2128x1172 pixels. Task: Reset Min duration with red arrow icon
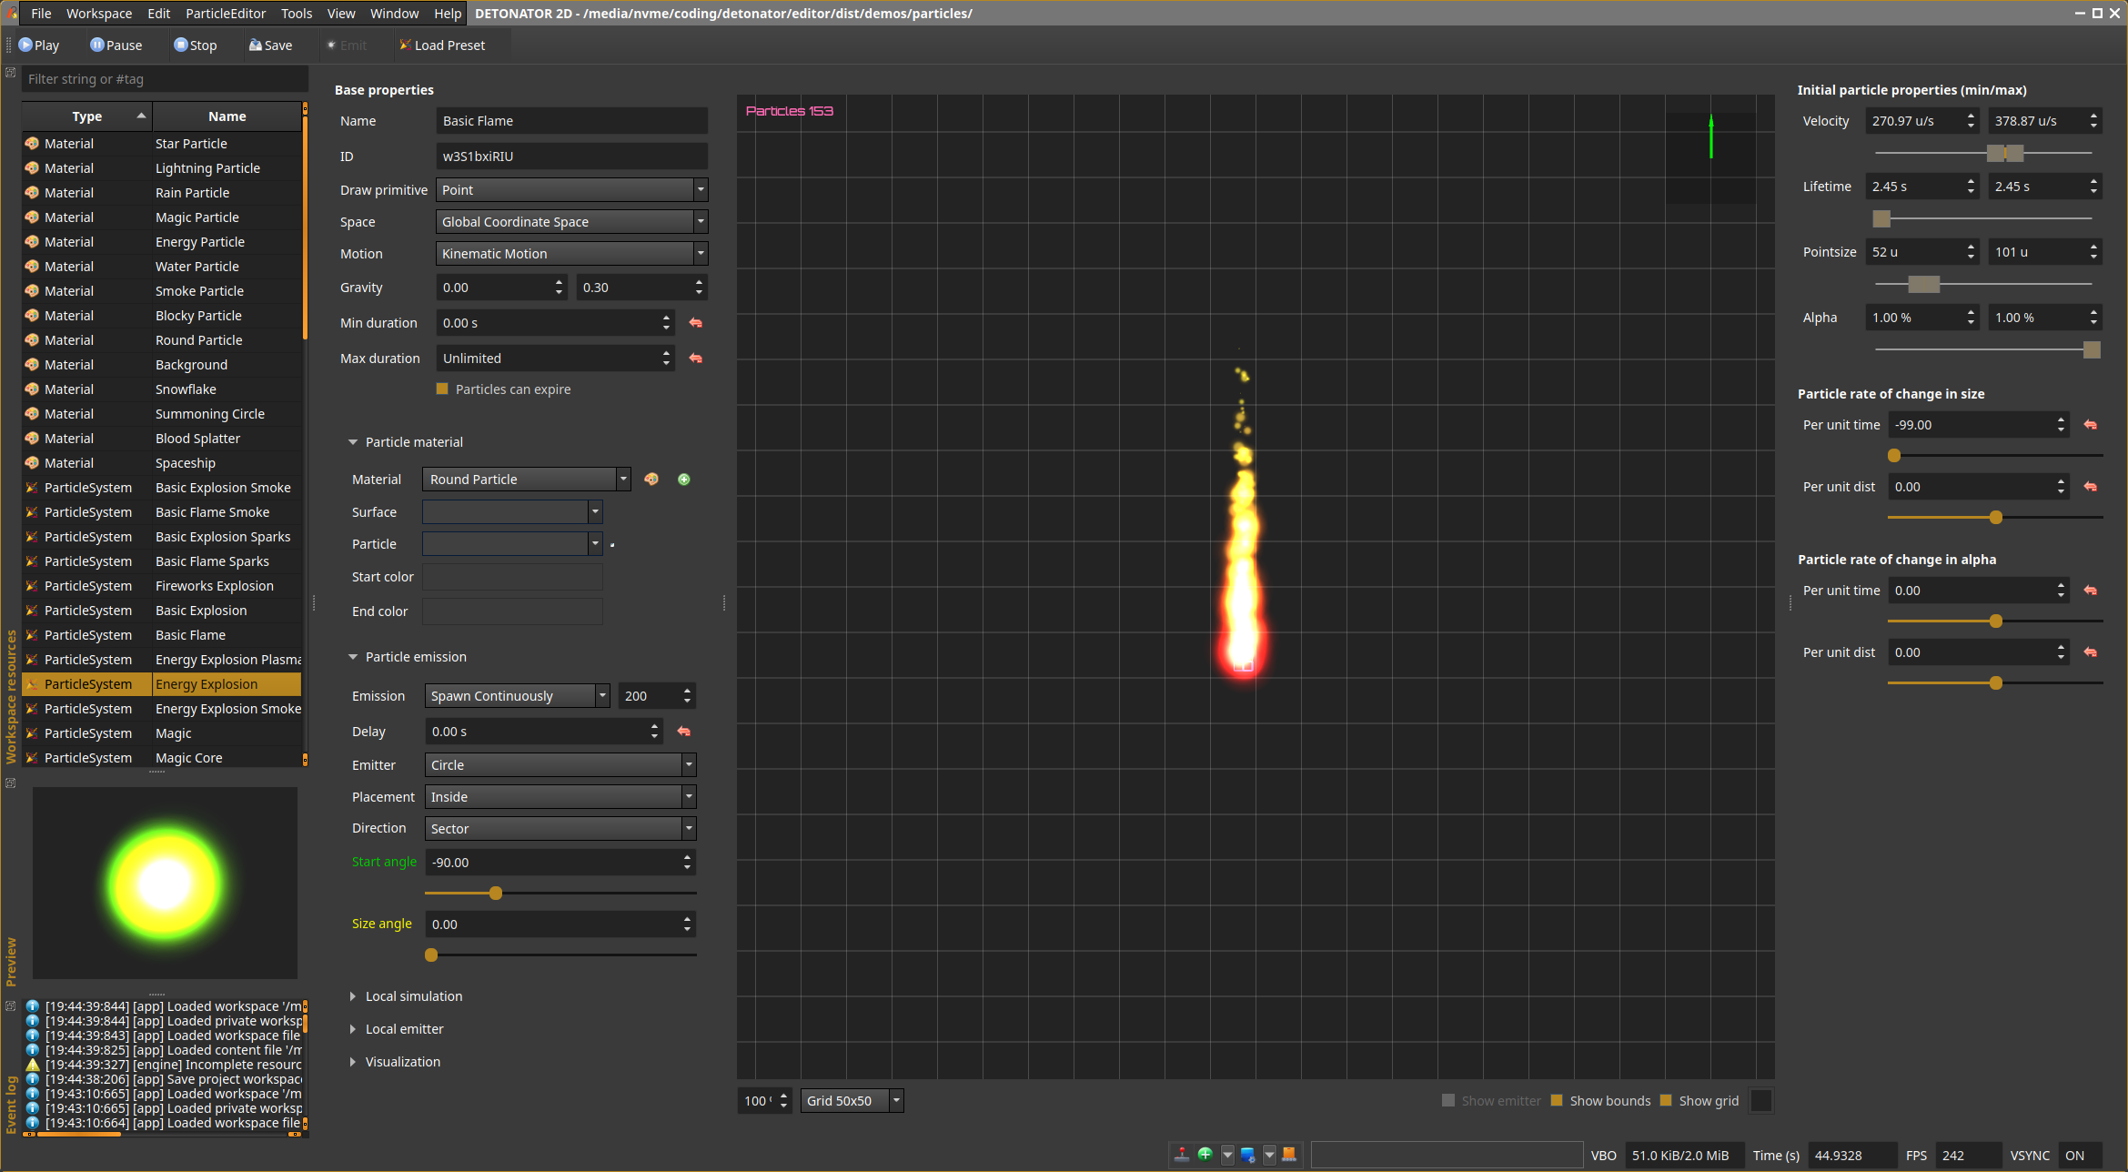[696, 323]
